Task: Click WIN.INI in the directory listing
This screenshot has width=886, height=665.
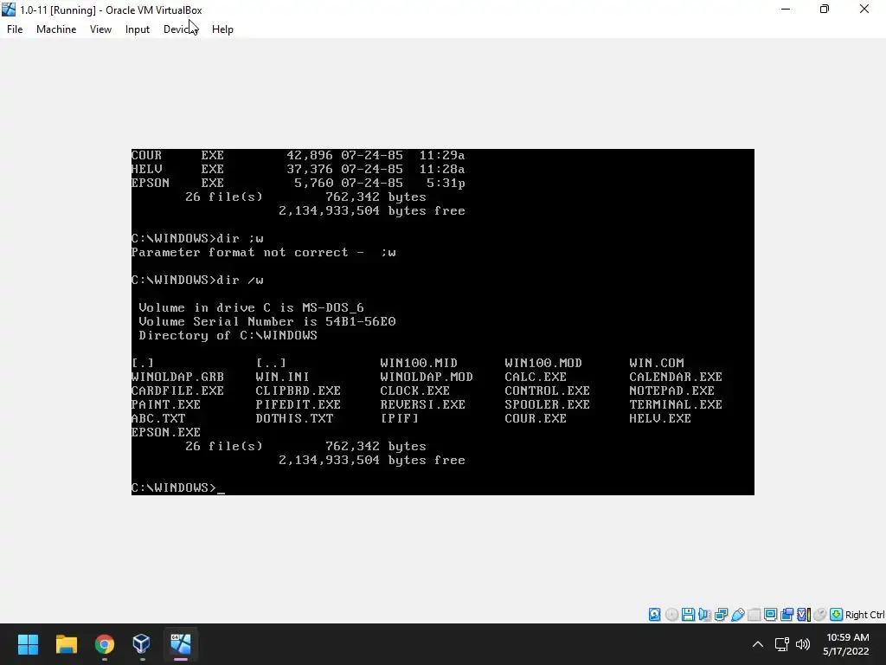Action: pos(283,377)
